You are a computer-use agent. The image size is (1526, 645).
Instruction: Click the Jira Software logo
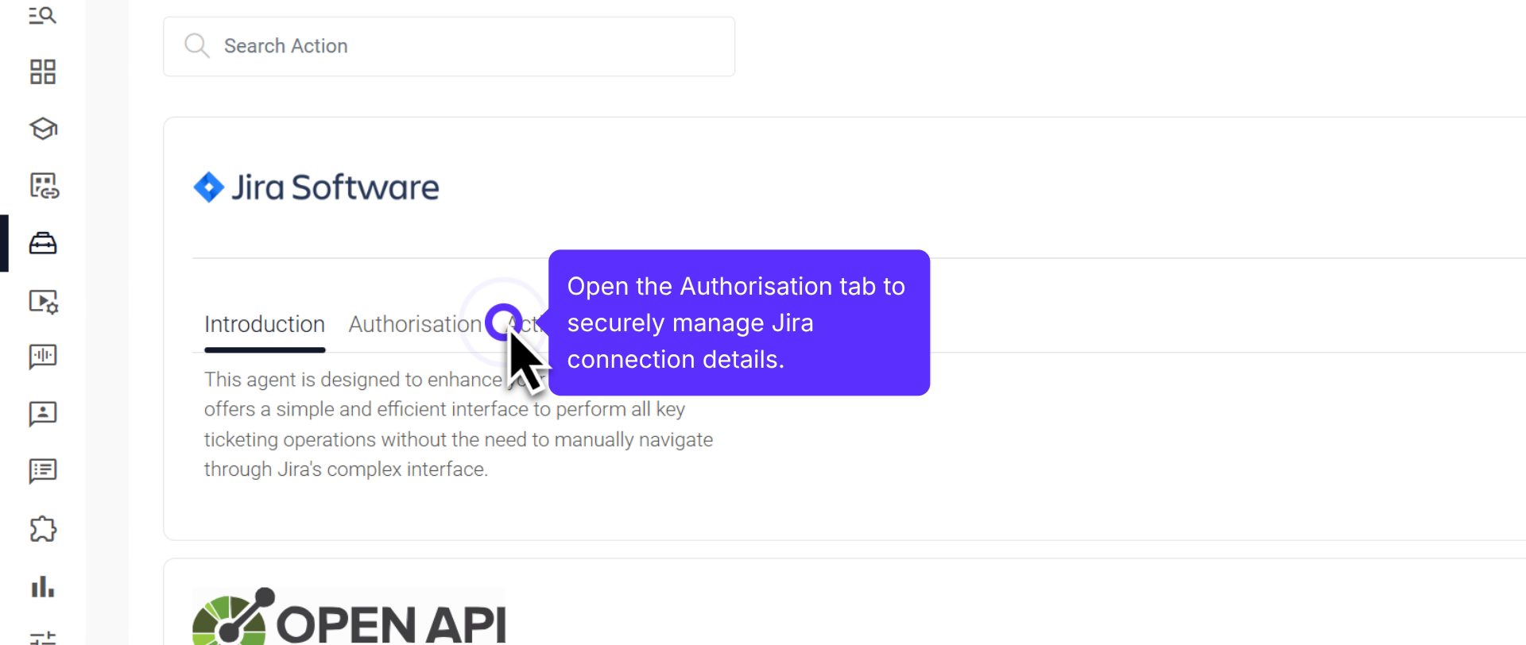(316, 187)
